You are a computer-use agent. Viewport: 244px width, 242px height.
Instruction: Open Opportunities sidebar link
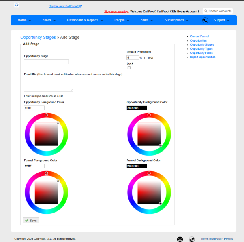pyautogui.click(x=199, y=40)
